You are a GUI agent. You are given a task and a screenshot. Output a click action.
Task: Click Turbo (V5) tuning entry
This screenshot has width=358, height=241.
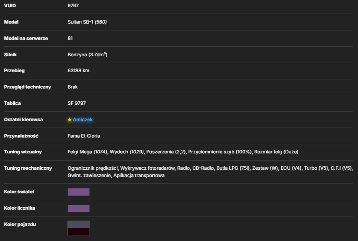(x=316, y=168)
